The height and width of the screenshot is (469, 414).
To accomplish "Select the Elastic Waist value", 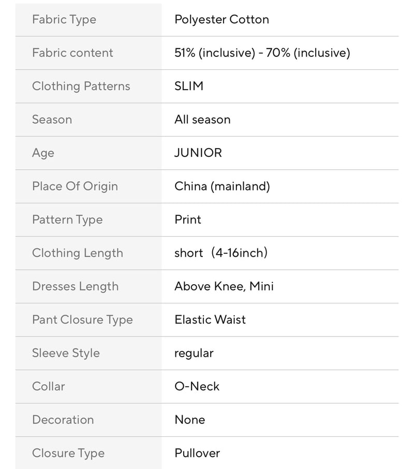I will tap(210, 320).
